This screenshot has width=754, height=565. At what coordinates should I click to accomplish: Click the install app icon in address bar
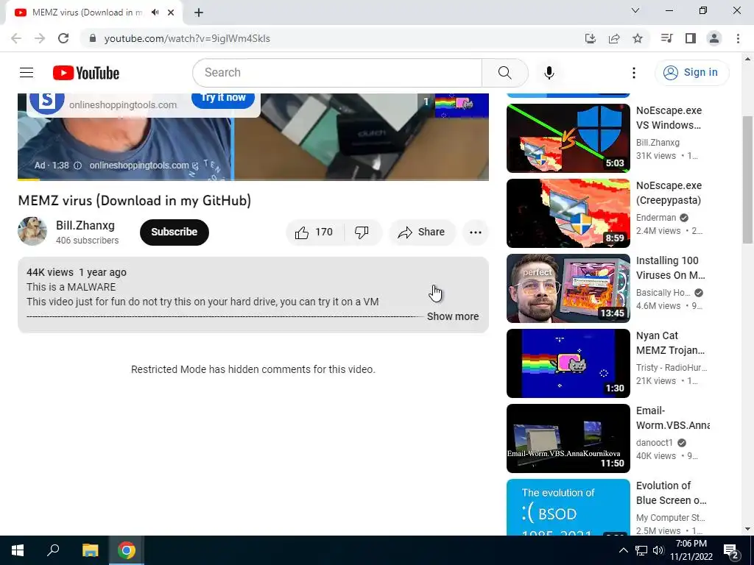[591, 38]
